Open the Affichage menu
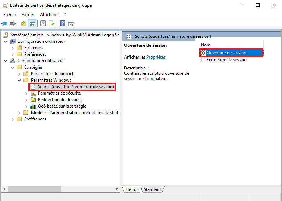 tap(49, 15)
